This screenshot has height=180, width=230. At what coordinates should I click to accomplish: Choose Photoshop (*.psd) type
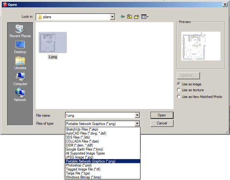click(x=103, y=165)
